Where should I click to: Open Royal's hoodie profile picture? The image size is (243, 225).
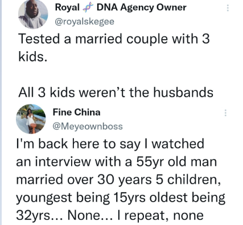coord(33,14)
